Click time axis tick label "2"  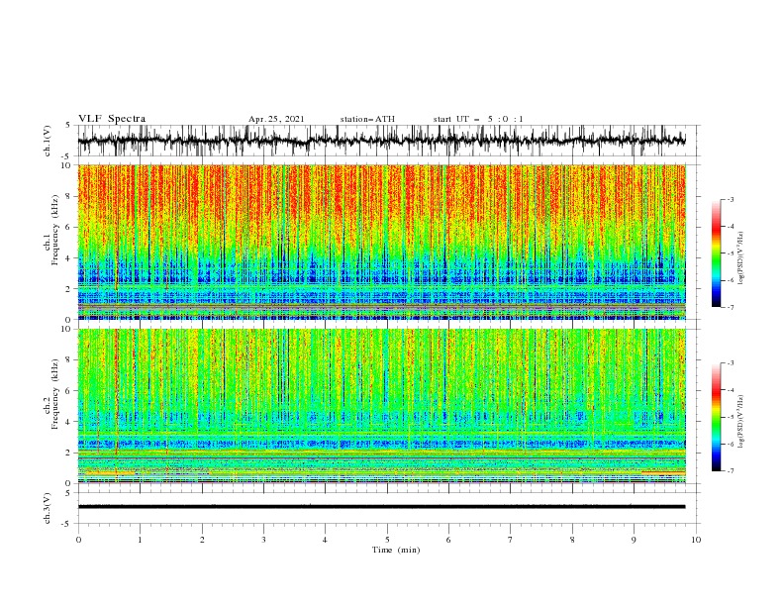pos(202,540)
